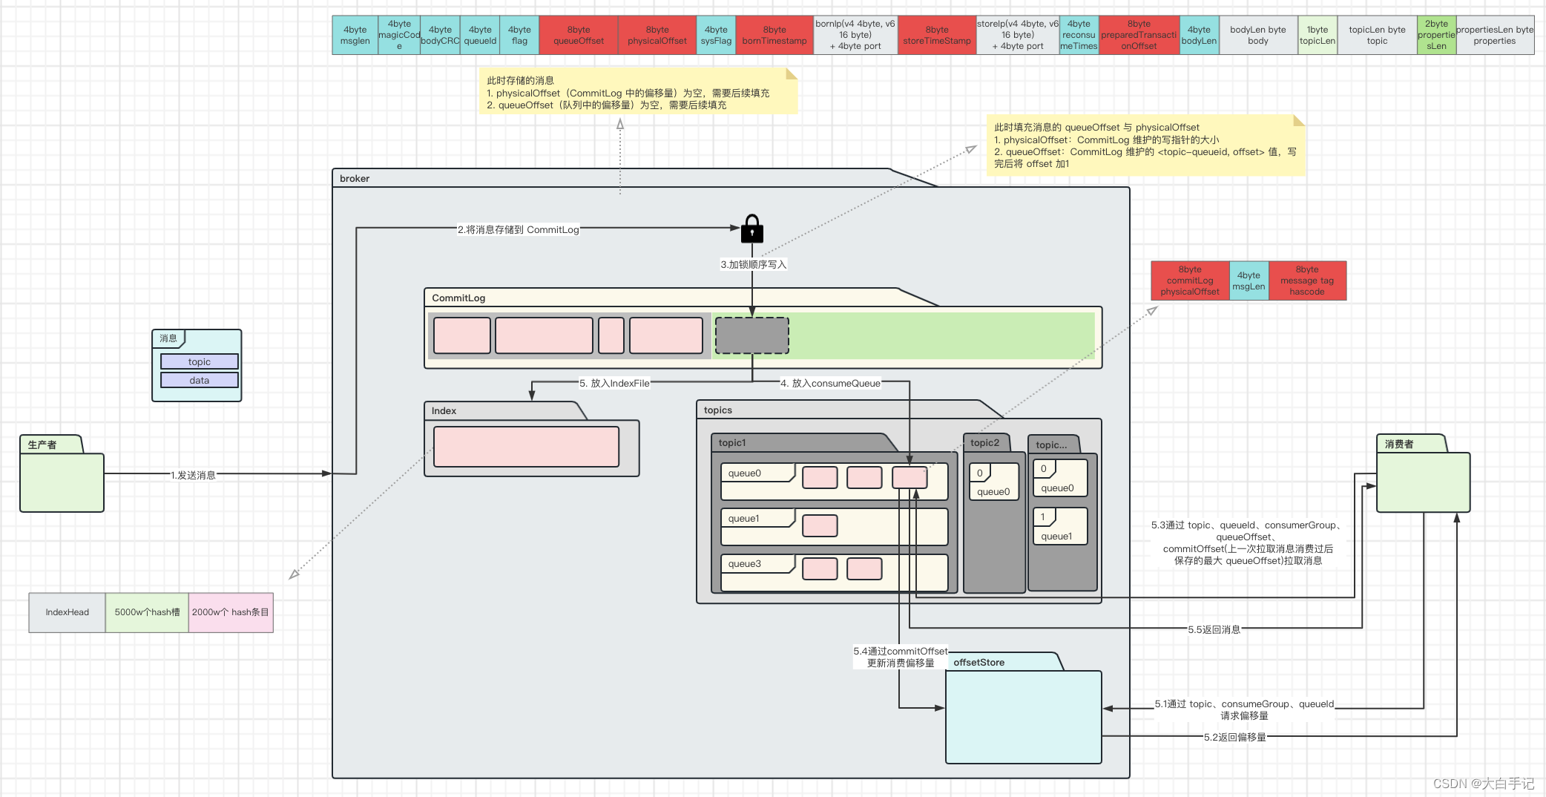Click the '5.4通过commitOffset 更新消费偏移量' label
The height and width of the screenshot is (797, 1546).
point(901,657)
